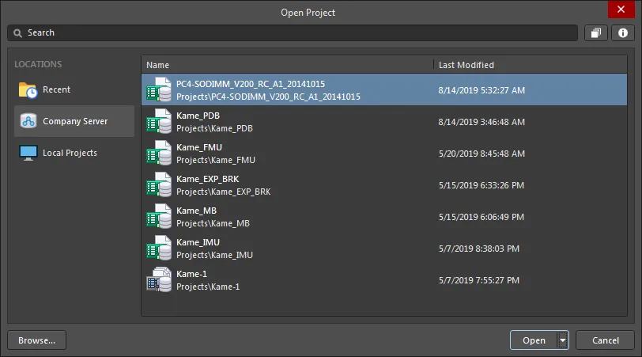Click date 8/14/2019 3:46:48 AM

pyautogui.click(x=481, y=122)
